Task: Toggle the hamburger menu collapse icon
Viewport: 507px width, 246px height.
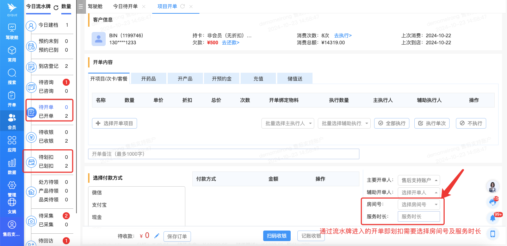Action: 81,7
